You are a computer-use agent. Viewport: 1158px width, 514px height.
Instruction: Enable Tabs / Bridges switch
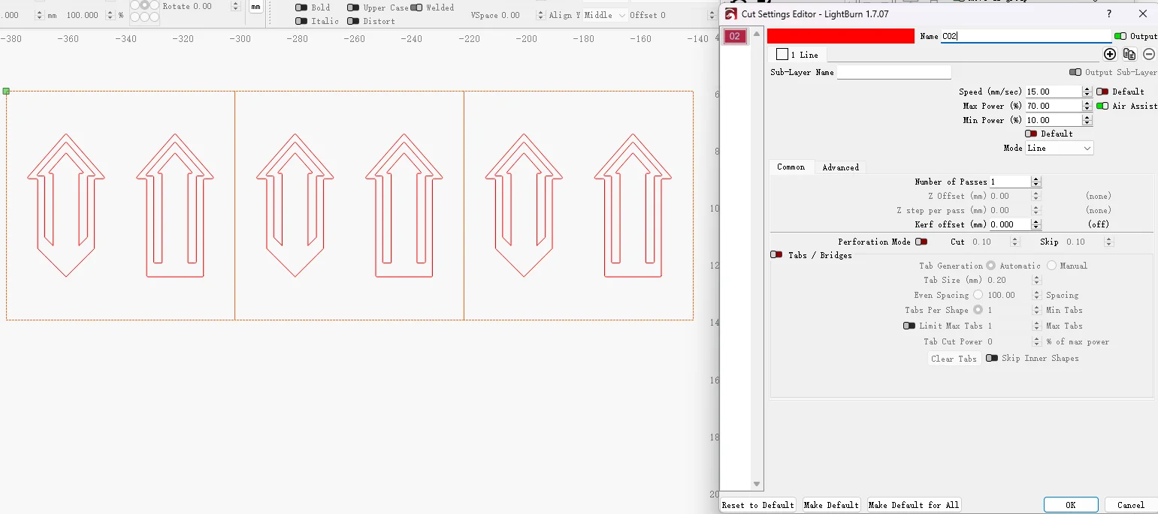(777, 255)
